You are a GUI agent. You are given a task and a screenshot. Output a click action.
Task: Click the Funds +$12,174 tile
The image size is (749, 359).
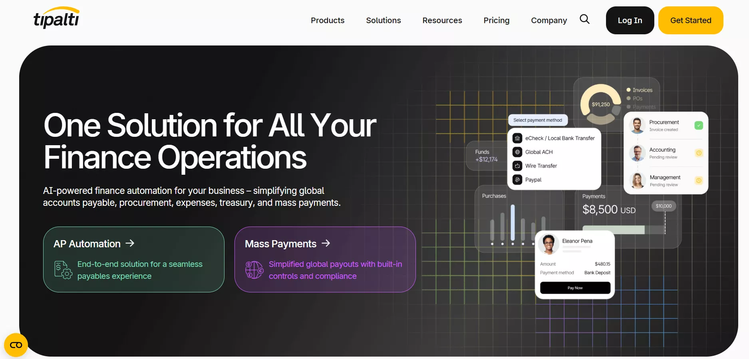(487, 156)
